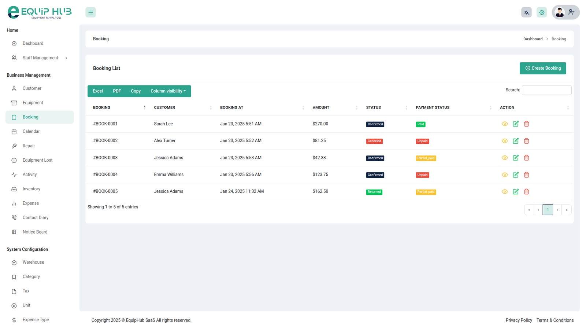Viewport: 586px width, 330px height.
Task: Export booking list to Excel
Action: click(98, 91)
